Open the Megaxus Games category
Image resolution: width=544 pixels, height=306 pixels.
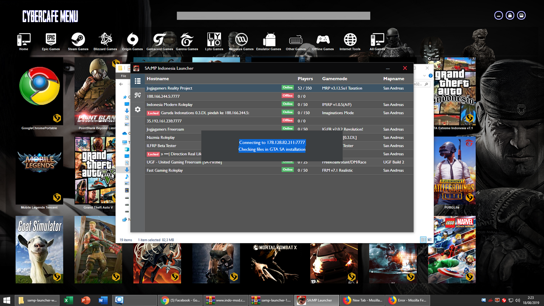(241, 42)
